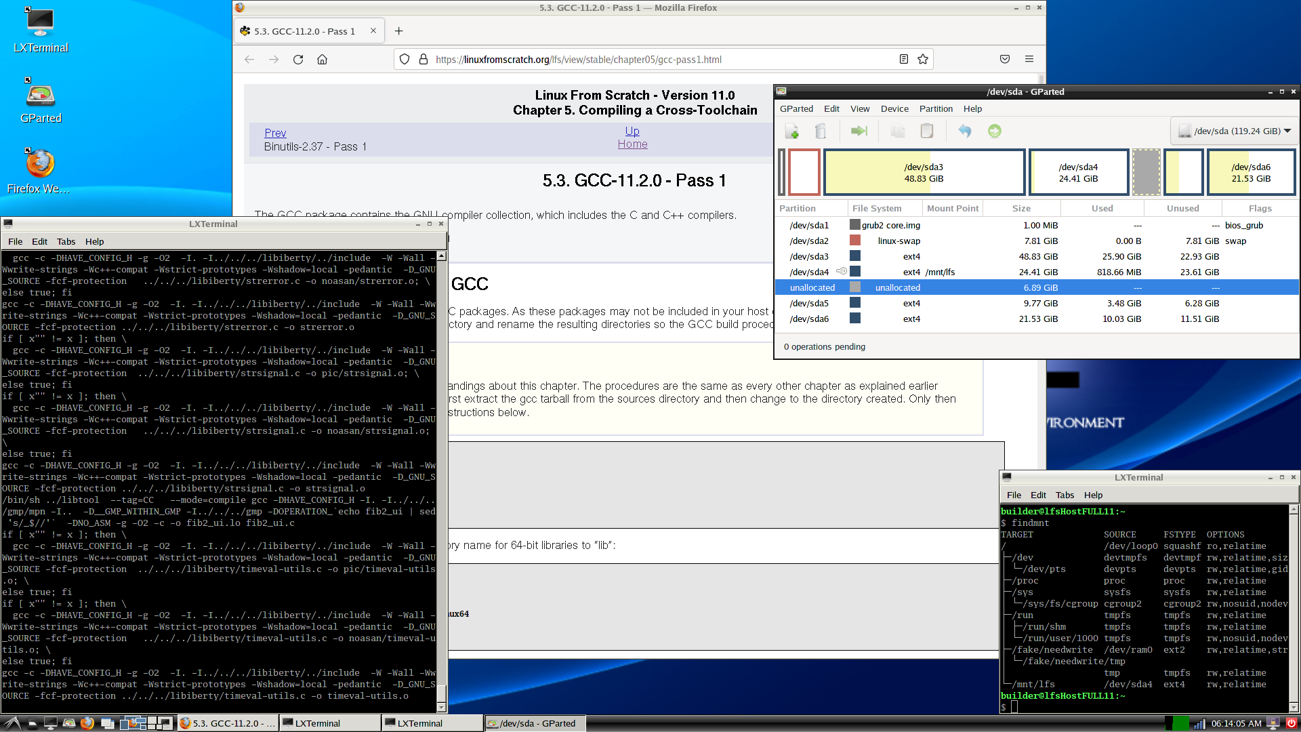Open the Partition menu in GParted
Image resolution: width=1301 pixels, height=732 pixels.
click(x=935, y=109)
